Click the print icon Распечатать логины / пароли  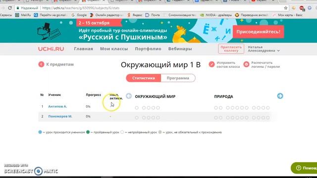coord(246,64)
